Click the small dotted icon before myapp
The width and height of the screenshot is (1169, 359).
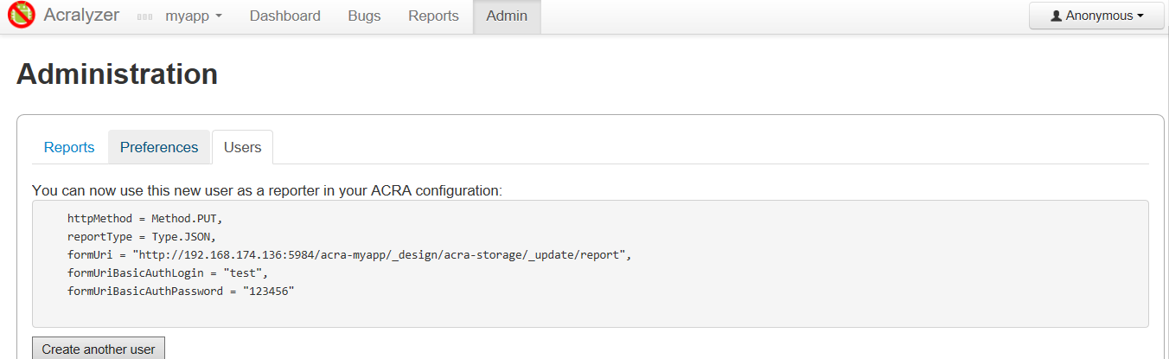(x=144, y=16)
